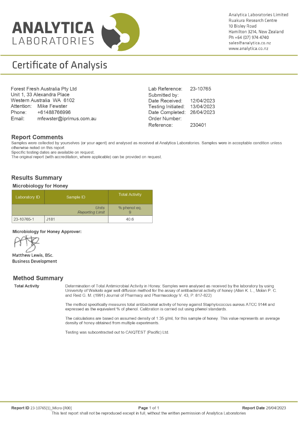Click the Western Australia WA 6102 line
The width and height of the screenshot is (298, 422).
tap(43, 100)
